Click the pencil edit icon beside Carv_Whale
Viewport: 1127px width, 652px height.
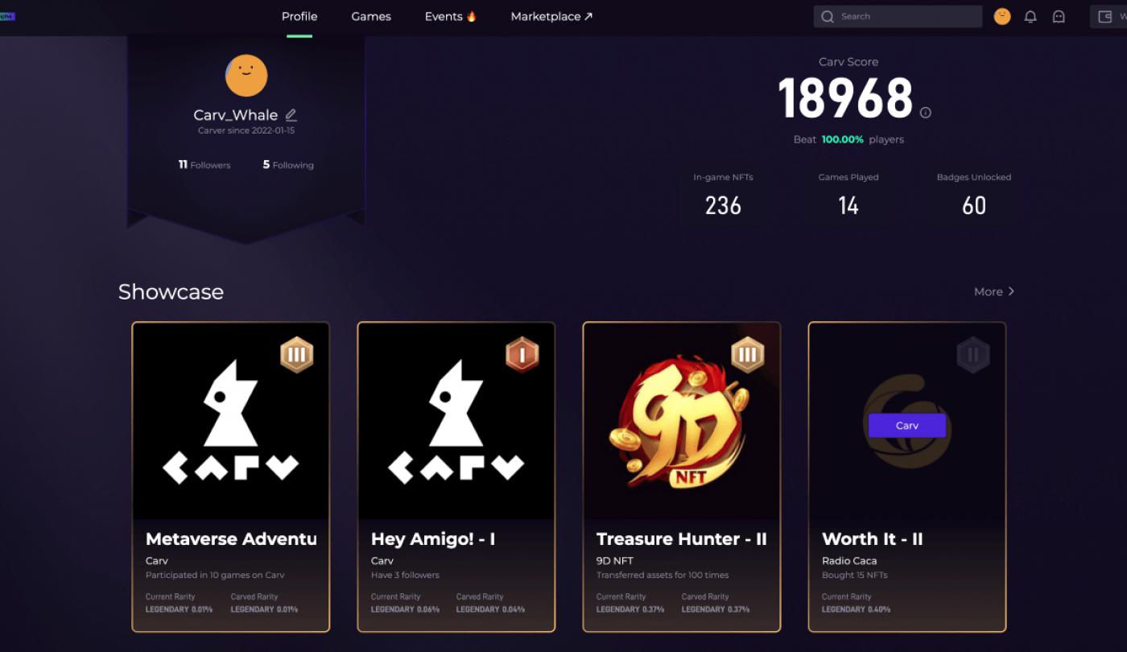(x=291, y=115)
